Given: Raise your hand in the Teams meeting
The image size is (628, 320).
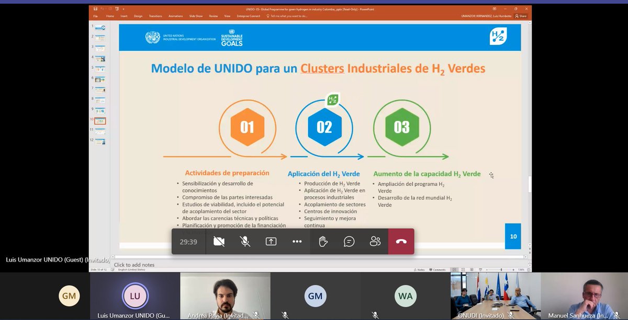Looking at the screenshot, I should (x=323, y=241).
